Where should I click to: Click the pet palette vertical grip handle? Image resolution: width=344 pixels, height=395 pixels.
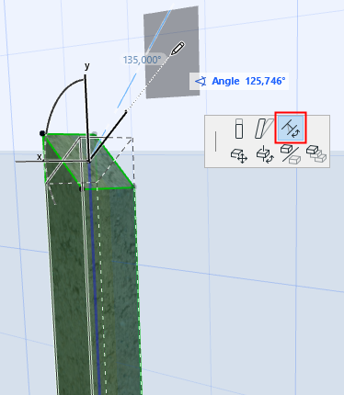pyautogui.click(x=216, y=141)
